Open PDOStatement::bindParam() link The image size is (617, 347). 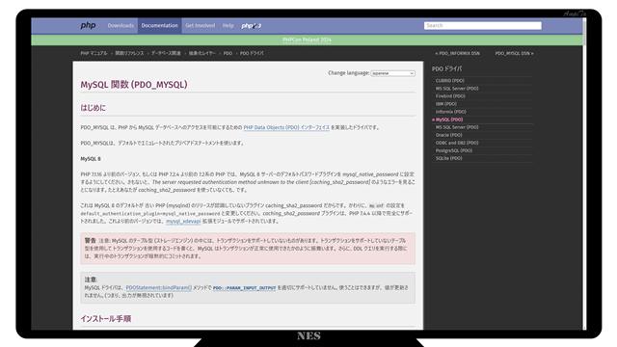pyautogui.click(x=158, y=287)
